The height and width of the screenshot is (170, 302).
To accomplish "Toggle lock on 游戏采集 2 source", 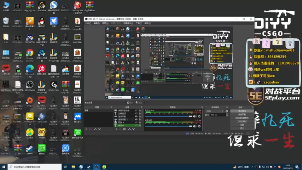I will [140, 119].
